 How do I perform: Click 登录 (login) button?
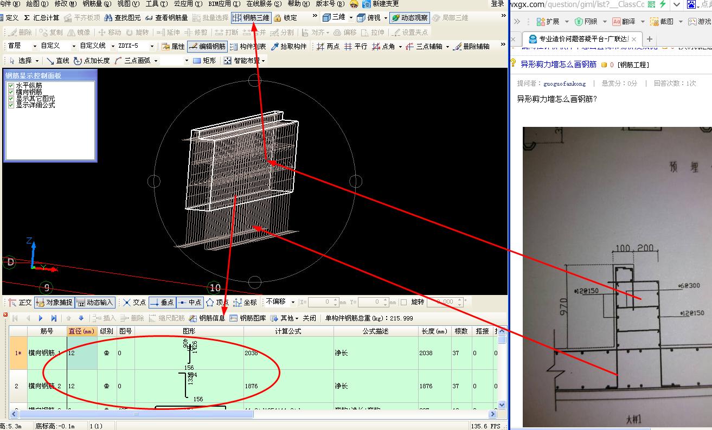pos(498,4)
